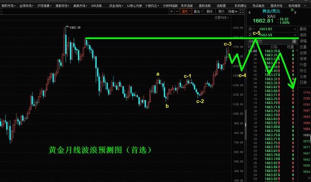Toggle 简约 simple view mode
The image size is (311, 182).
(x=221, y=11)
